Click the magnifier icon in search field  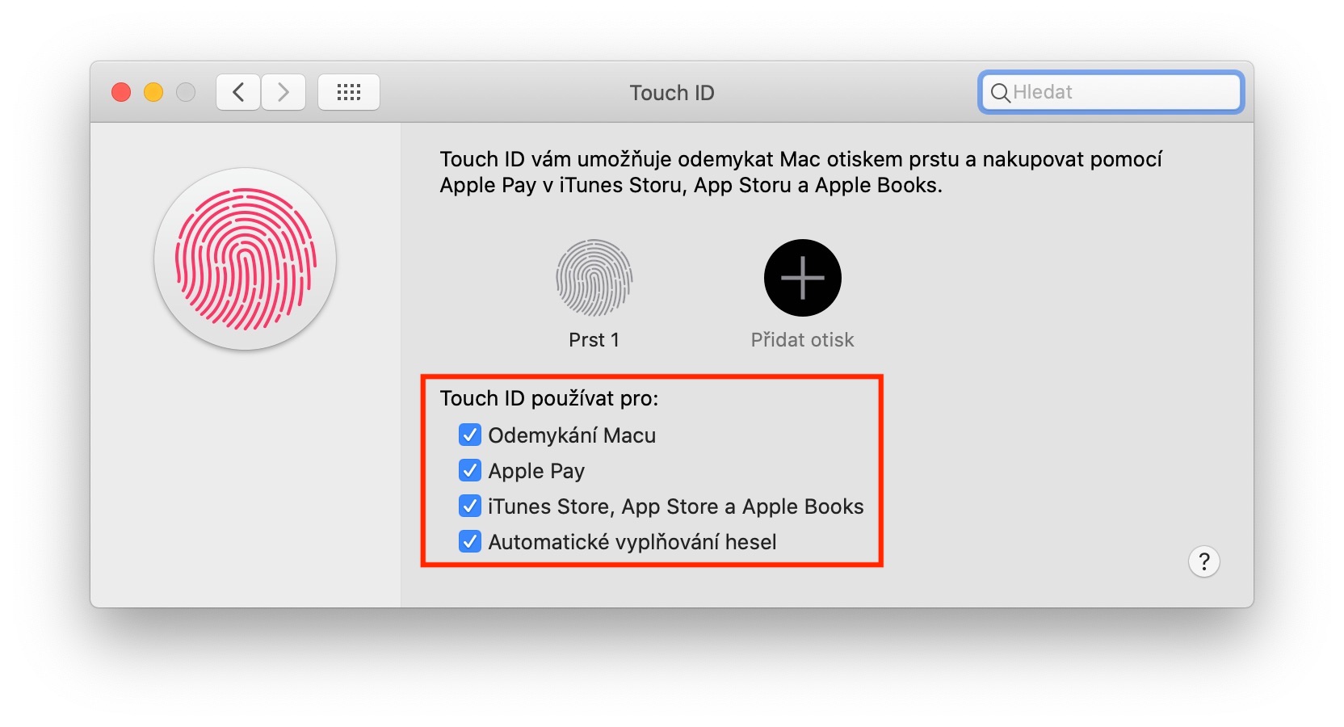[1000, 93]
